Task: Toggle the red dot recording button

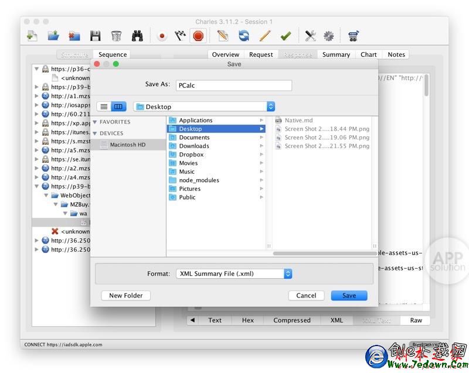Action: (x=162, y=36)
